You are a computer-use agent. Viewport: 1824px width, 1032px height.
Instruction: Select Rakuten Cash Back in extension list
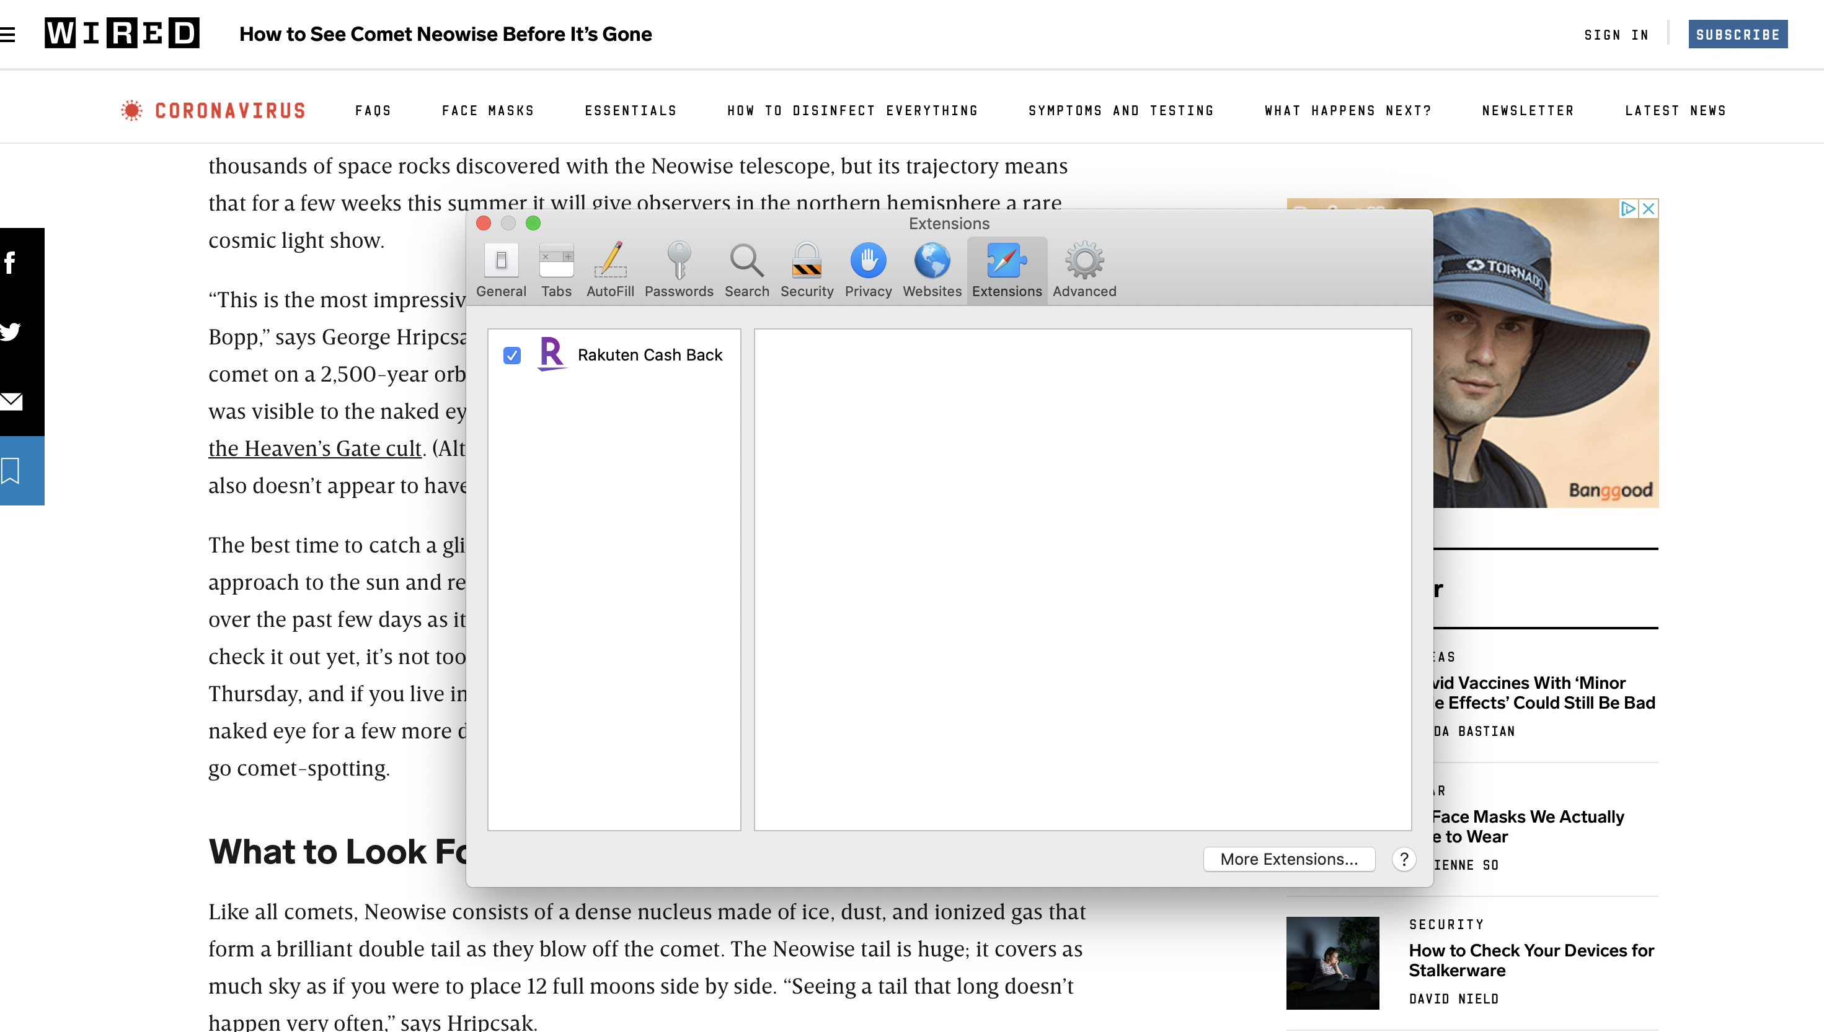649,355
